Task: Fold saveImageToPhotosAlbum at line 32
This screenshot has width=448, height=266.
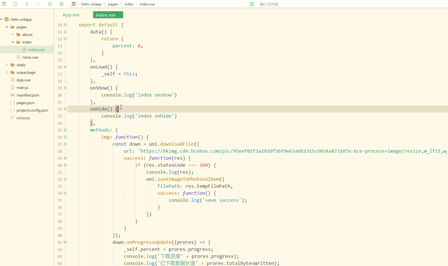Action: (x=65, y=179)
